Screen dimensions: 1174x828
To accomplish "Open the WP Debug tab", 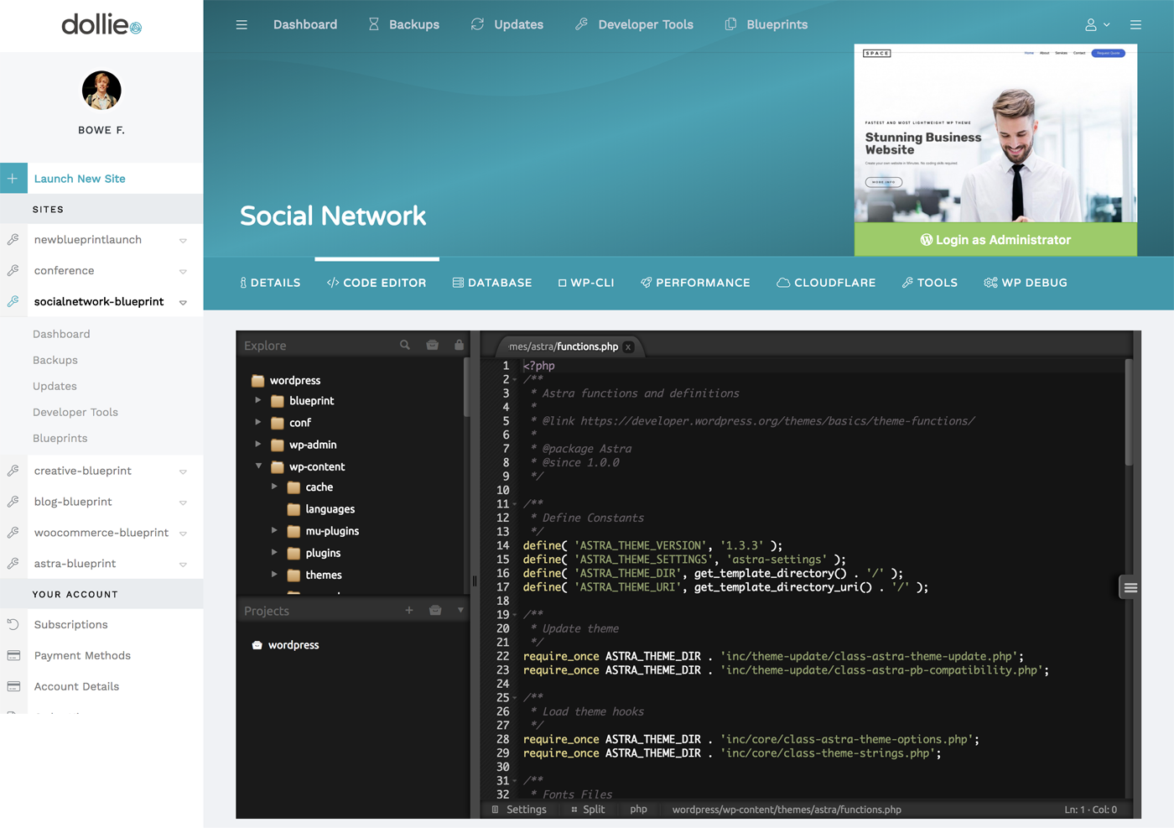I will tap(1026, 283).
